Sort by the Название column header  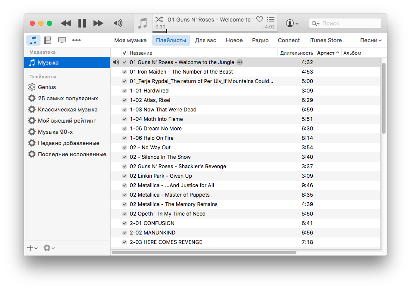click(x=202, y=53)
